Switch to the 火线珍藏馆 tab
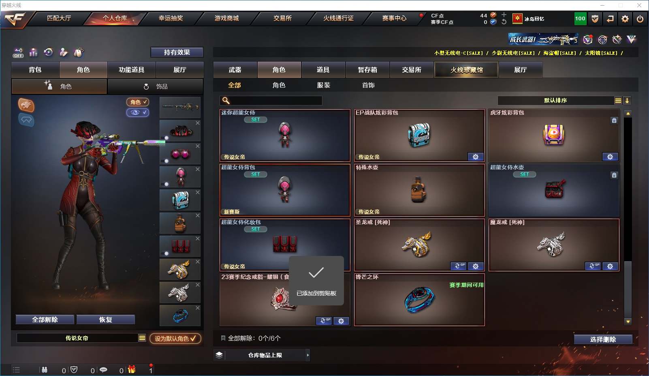 point(467,70)
